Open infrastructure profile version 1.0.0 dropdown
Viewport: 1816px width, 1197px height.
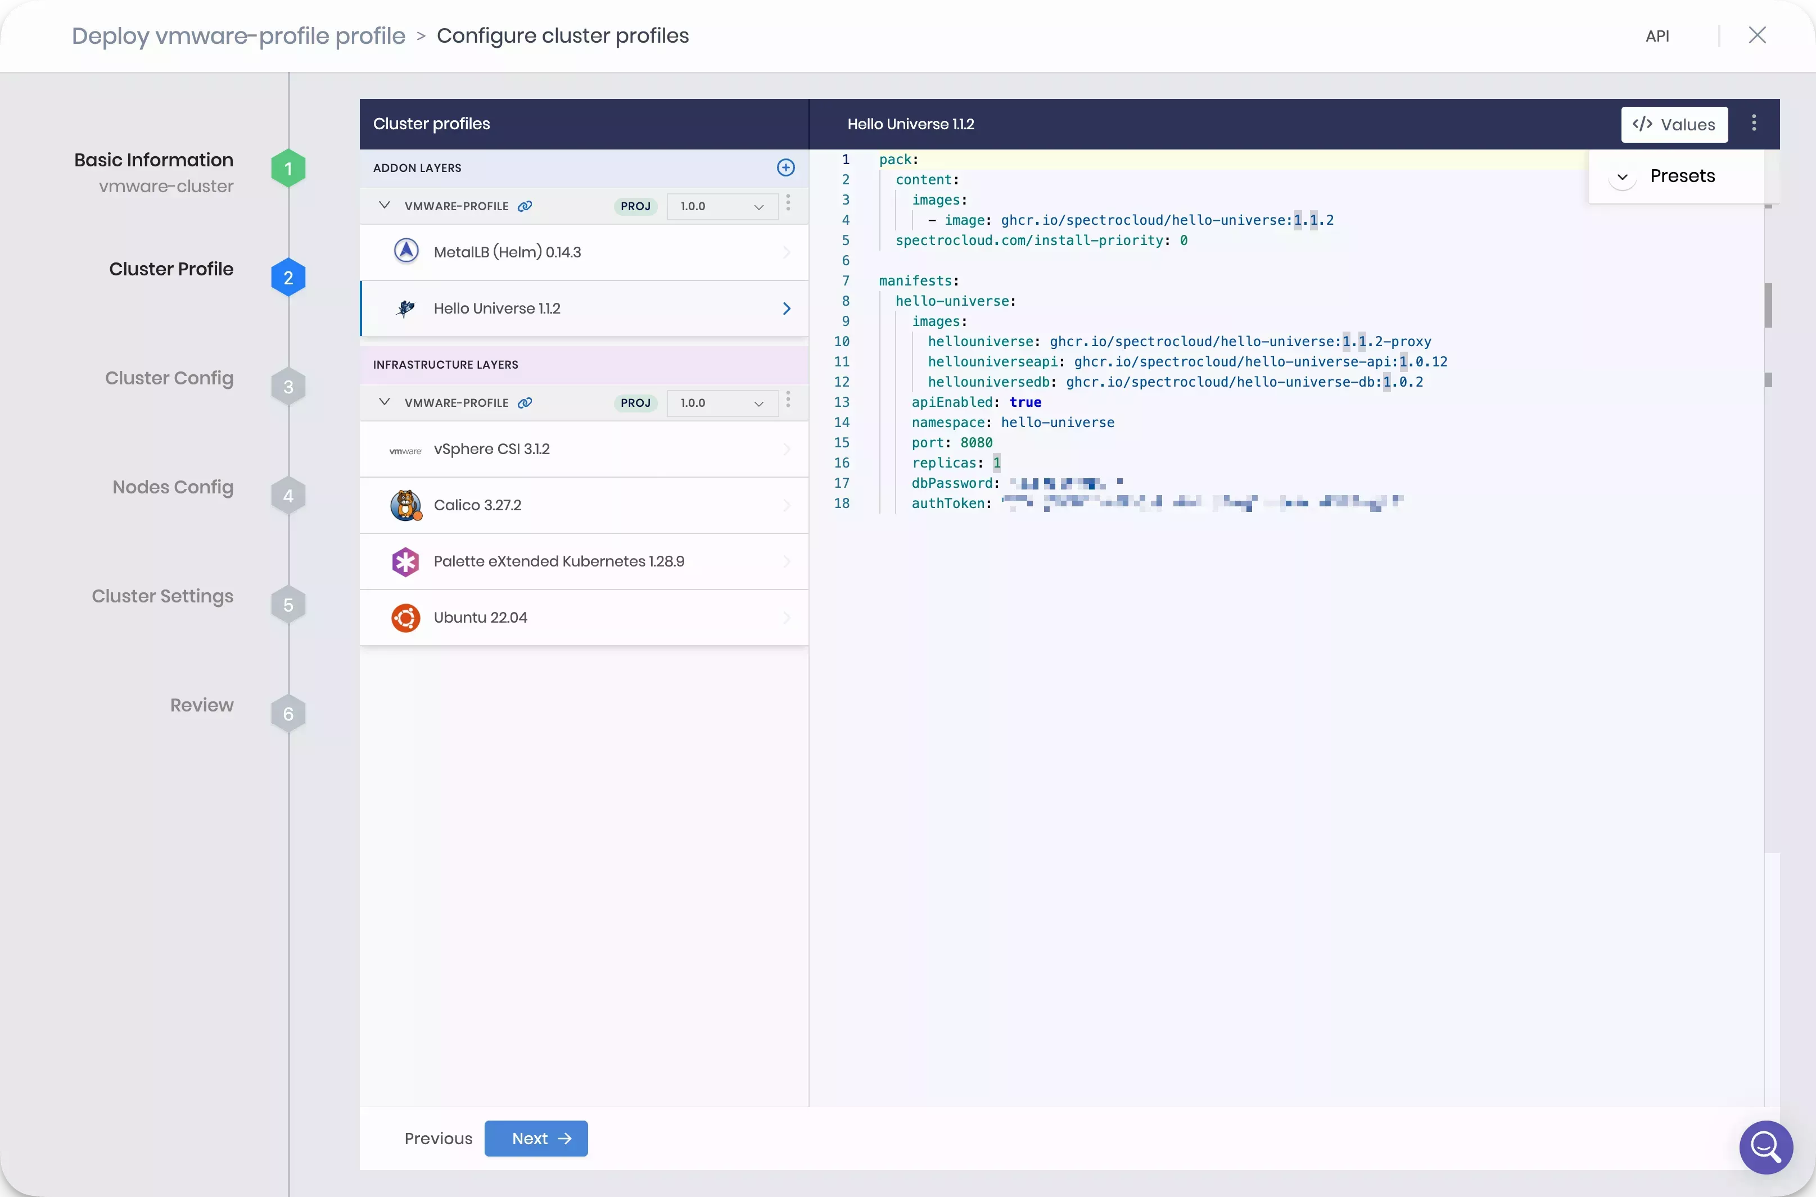pos(722,403)
